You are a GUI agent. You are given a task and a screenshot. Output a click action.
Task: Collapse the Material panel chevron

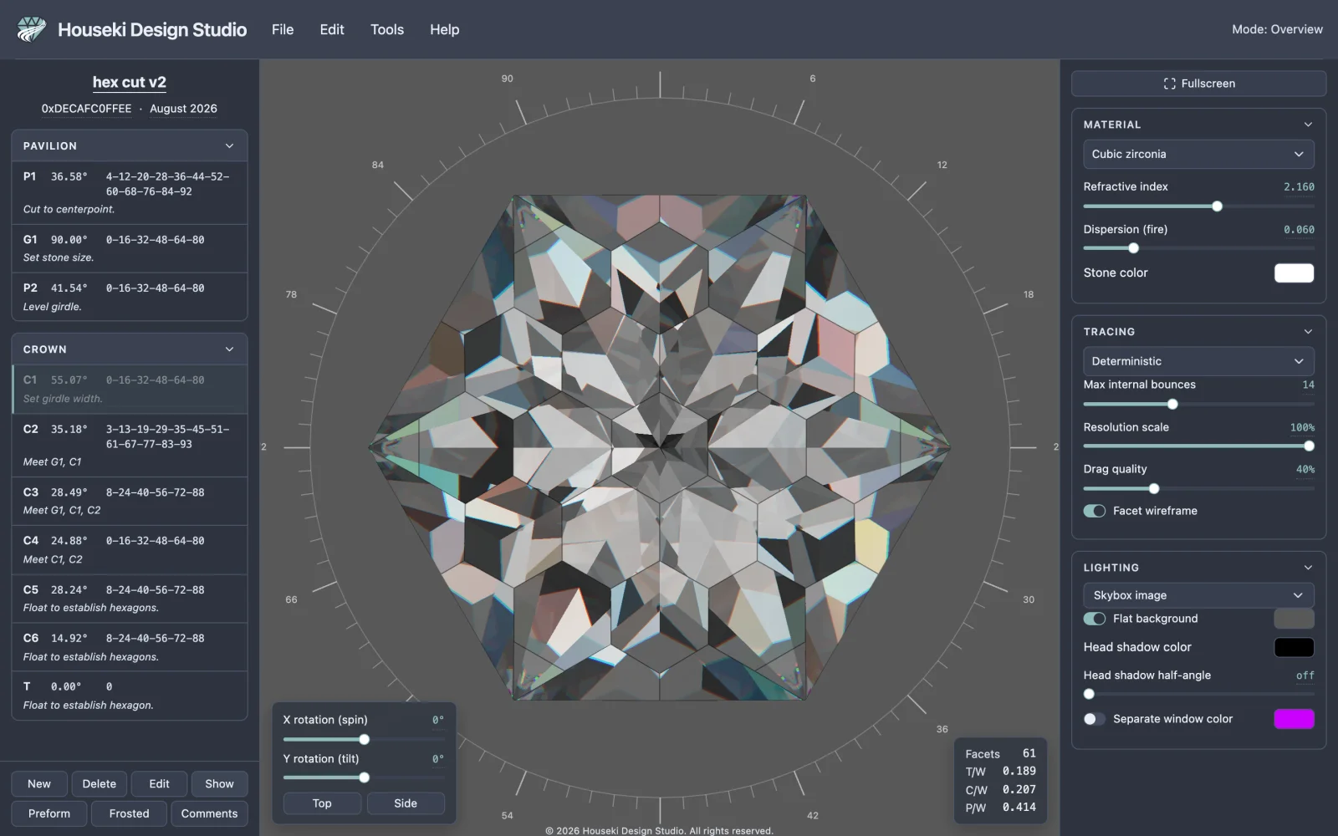pyautogui.click(x=1308, y=125)
